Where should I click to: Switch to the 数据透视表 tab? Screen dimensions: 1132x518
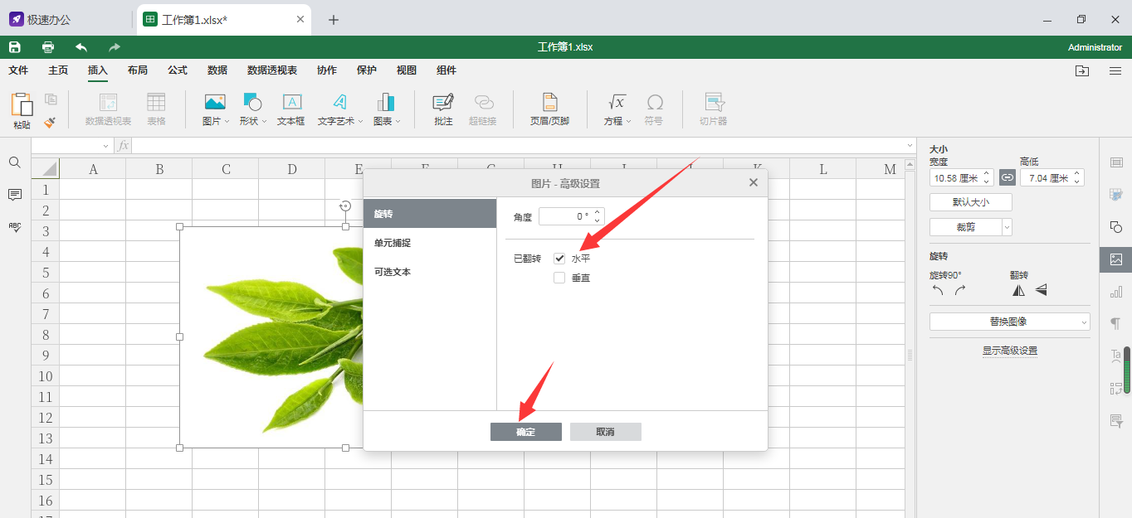272,70
